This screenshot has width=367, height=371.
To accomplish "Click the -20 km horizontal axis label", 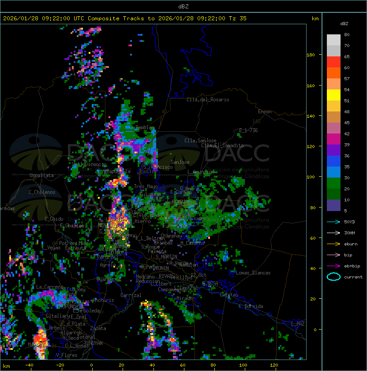I will click(x=60, y=365).
